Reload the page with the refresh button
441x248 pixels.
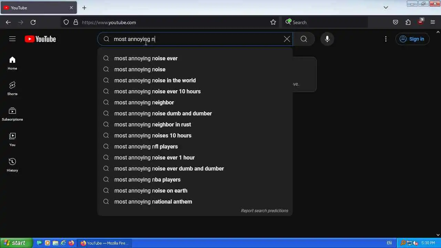coord(33,22)
